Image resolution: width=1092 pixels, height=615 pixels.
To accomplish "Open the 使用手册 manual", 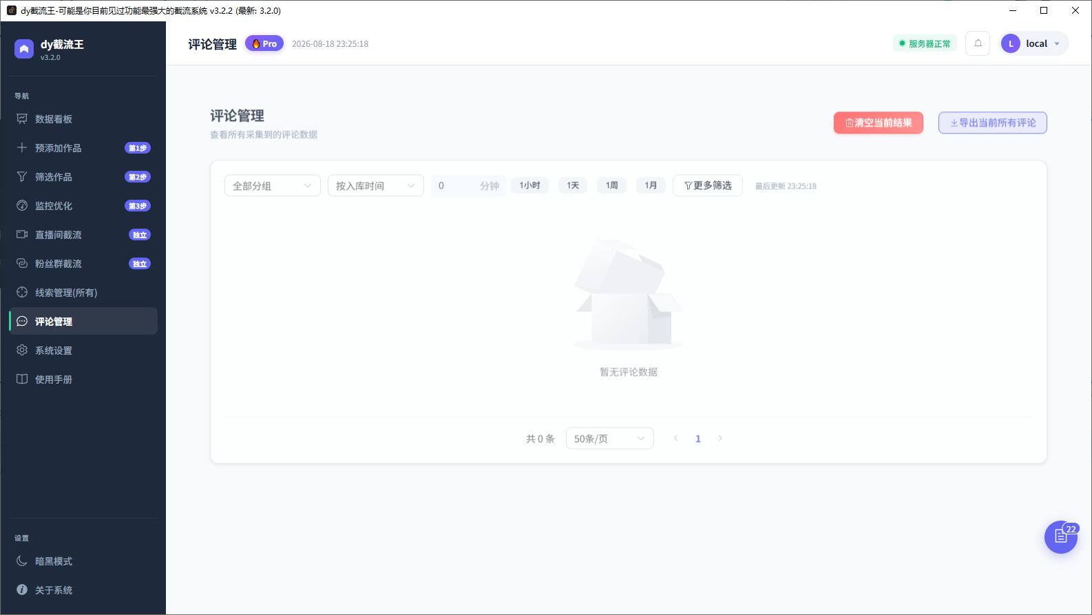I will tap(83, 379).
